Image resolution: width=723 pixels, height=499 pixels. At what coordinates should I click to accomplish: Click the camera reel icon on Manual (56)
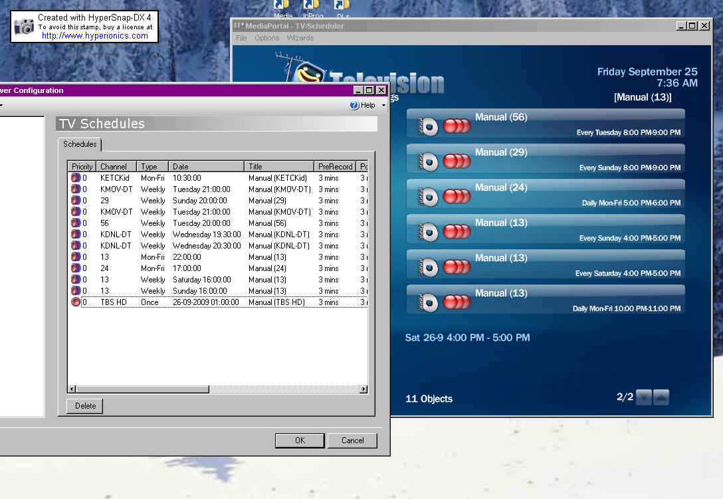(x=427, y=126)
